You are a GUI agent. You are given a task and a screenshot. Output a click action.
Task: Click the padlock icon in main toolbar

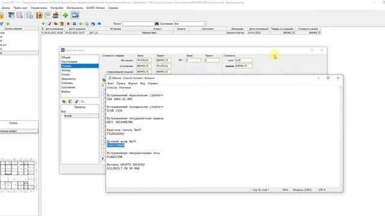[2, 16]
